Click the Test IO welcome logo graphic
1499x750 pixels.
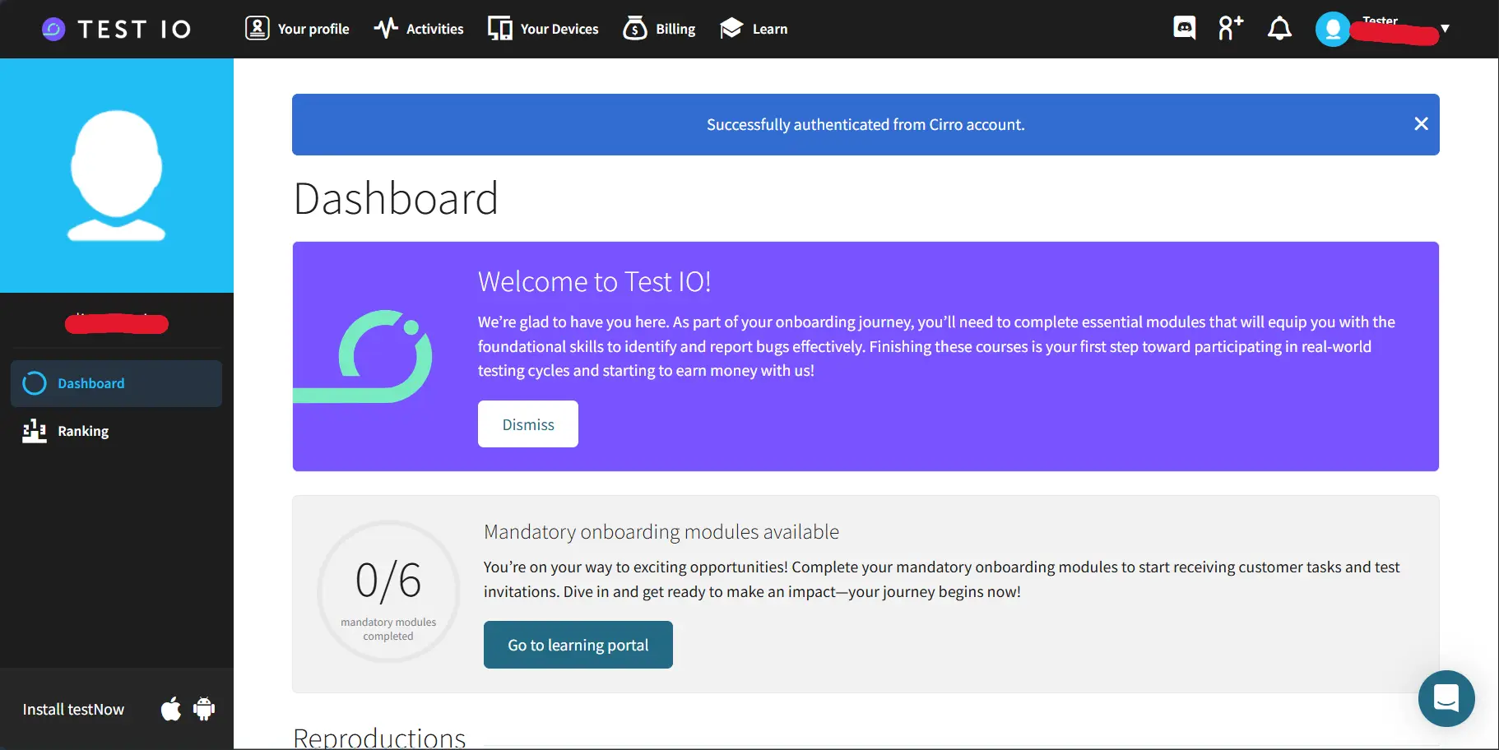pos(363,356)
